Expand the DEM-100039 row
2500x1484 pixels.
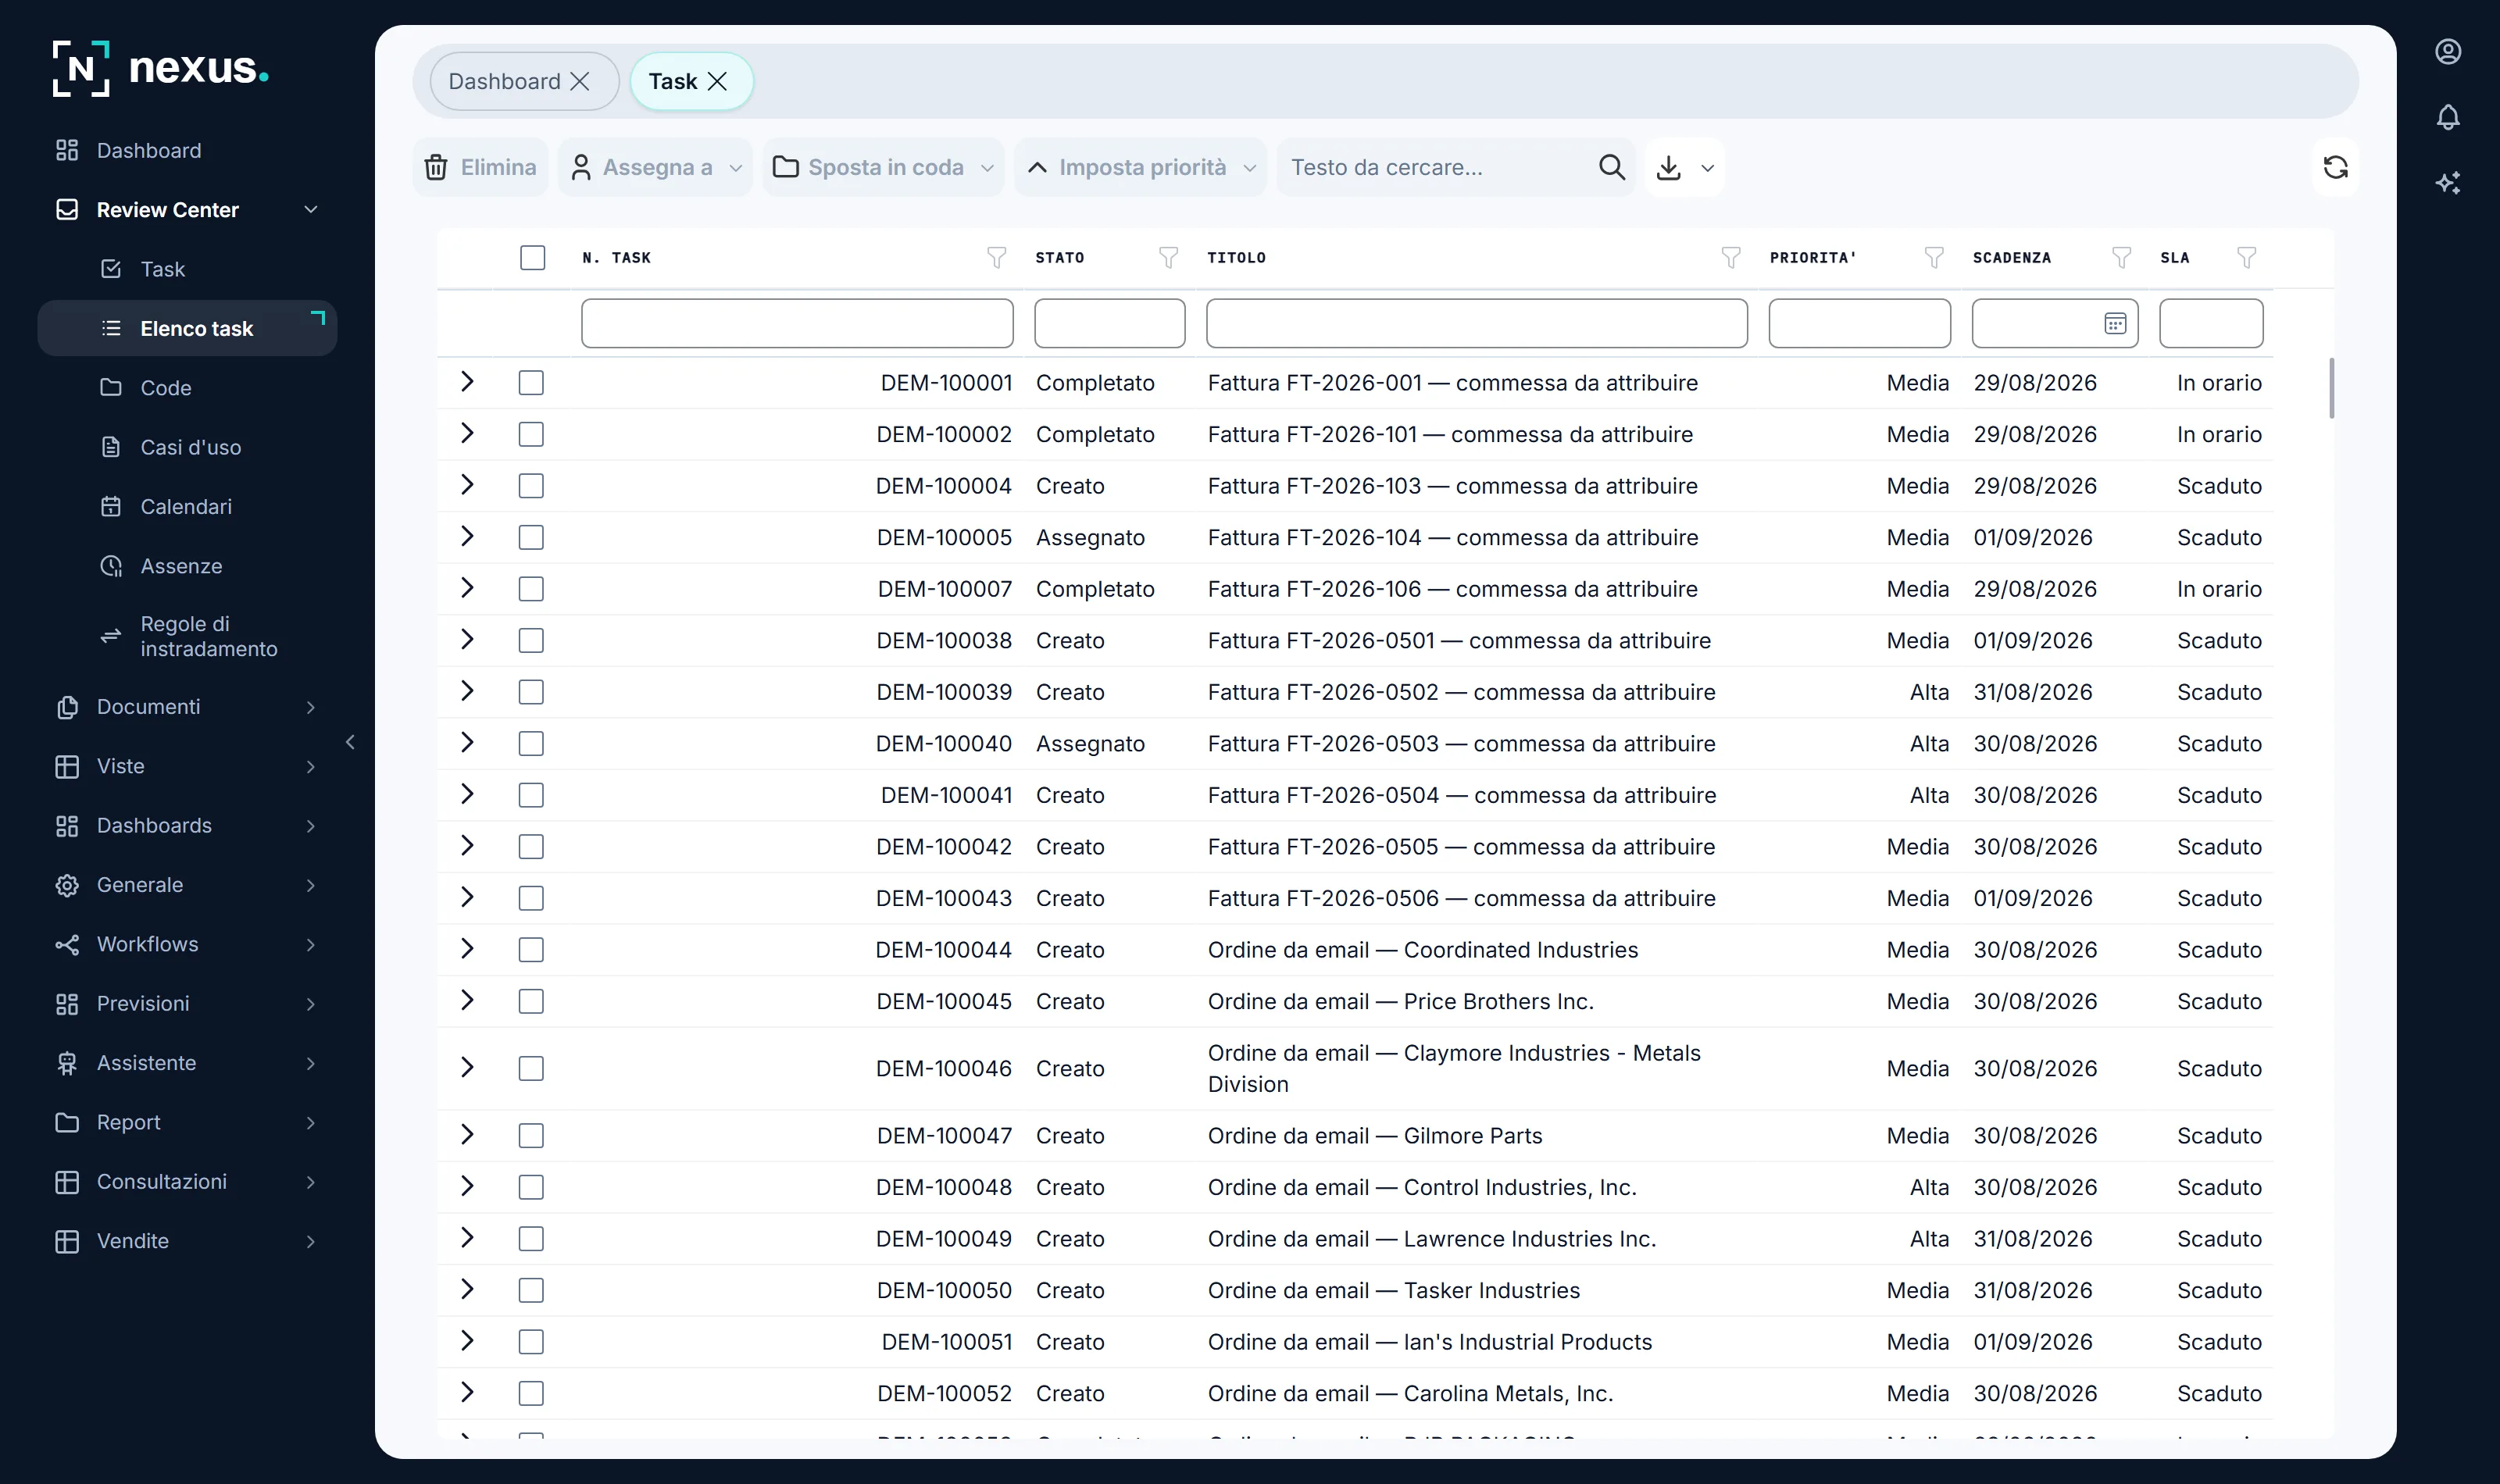pyautogui.click(x=466, y=691)
